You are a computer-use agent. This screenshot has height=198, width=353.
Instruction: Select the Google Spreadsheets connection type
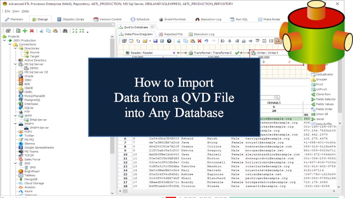(36, 148)
